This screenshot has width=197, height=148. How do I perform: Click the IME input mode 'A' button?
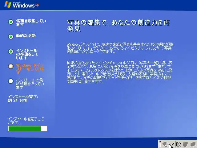(173, 144)
